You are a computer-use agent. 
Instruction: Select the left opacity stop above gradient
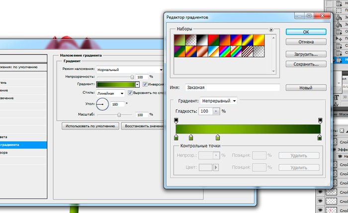tap(176, 121)
